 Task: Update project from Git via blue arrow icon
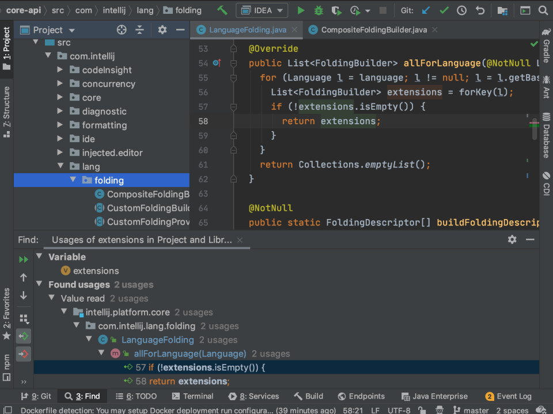pos(426,10)
